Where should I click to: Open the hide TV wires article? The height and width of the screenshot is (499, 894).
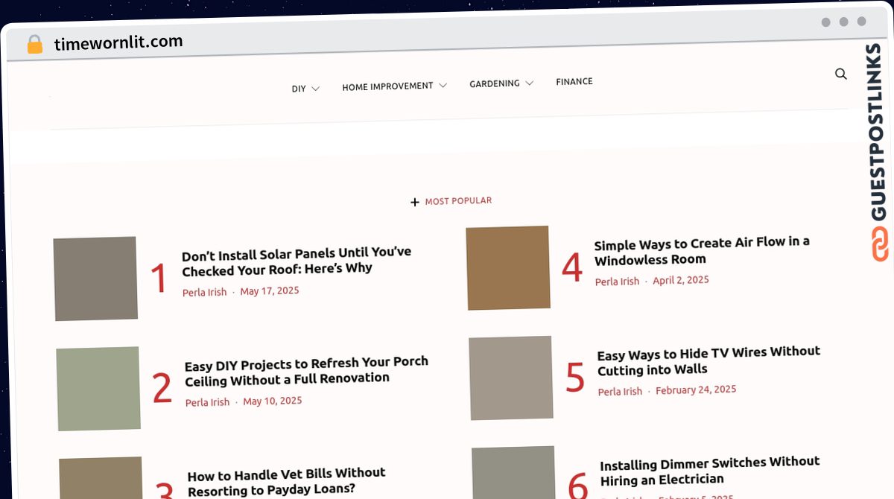708,361
